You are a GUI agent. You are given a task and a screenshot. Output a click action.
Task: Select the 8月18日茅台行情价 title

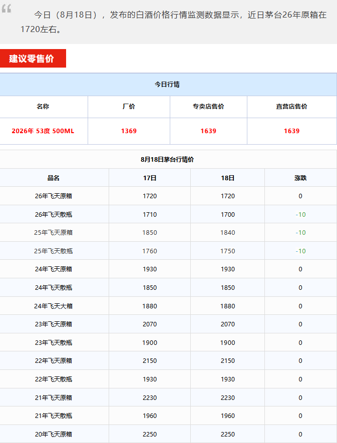(167, 160)
